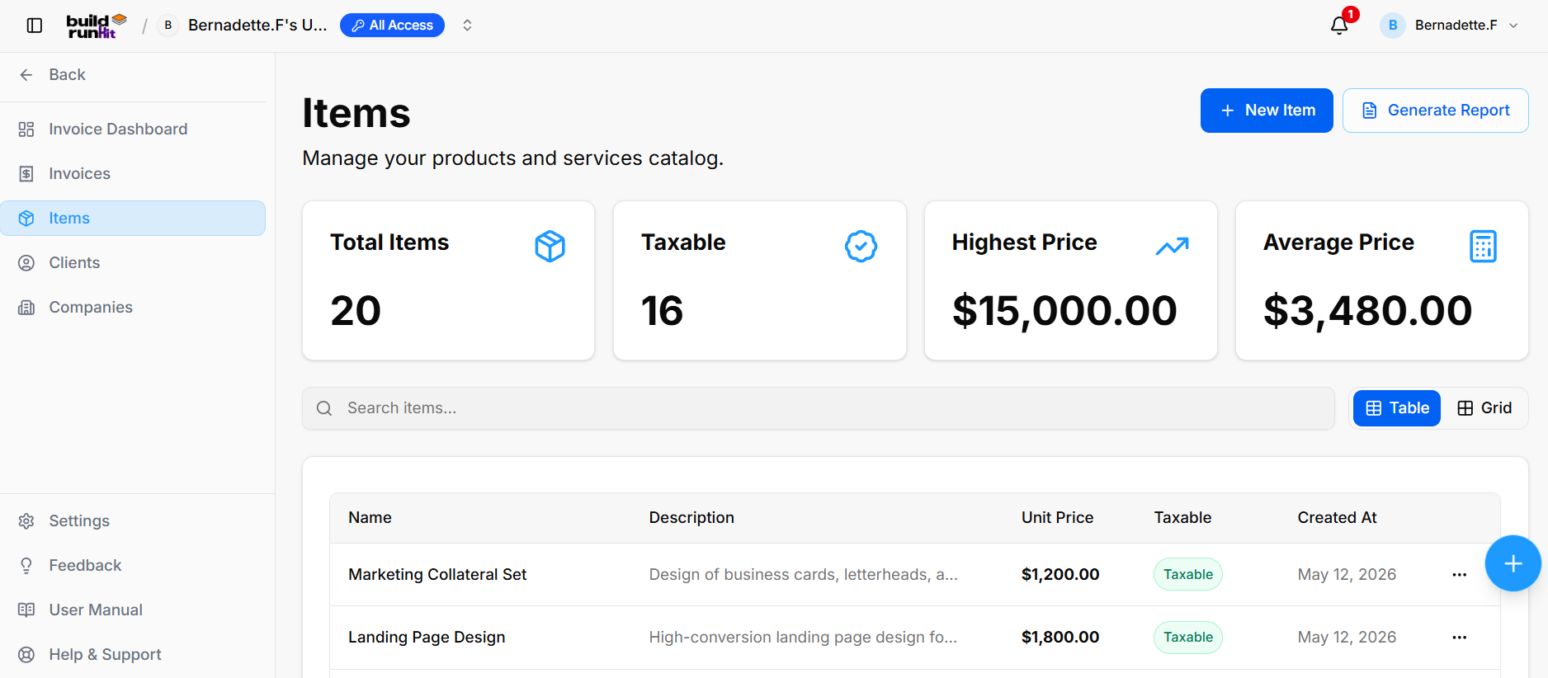Screen dimensions: 1548x678
Task: Click the All Access badge
Action: click(392, 26)
